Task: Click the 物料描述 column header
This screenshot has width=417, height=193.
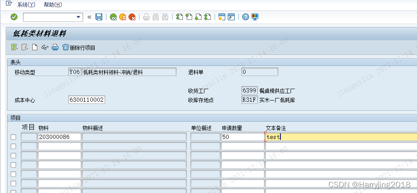Action: click(x=92, y=128)
